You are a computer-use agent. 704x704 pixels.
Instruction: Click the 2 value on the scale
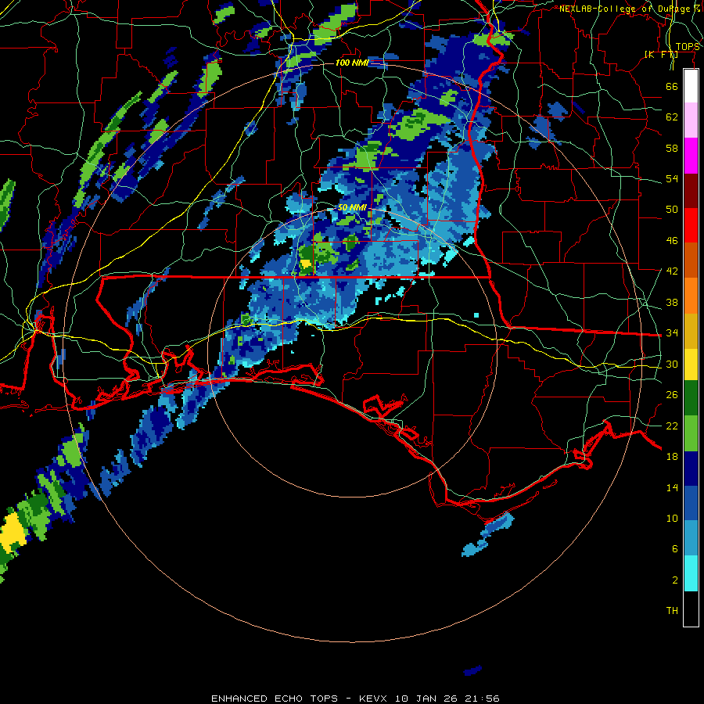point(674,580)
